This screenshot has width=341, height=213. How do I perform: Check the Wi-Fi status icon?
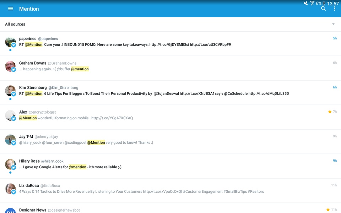point(312,3)
